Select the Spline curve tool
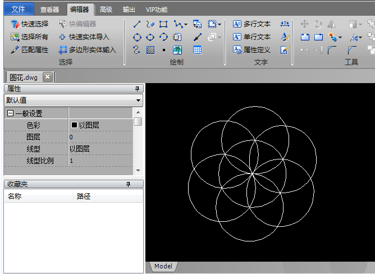375x274 pixels. 136,50
